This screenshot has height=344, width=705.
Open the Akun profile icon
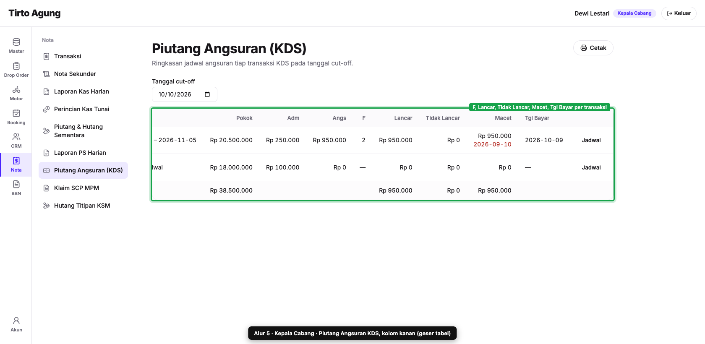(x=16, y=321)
